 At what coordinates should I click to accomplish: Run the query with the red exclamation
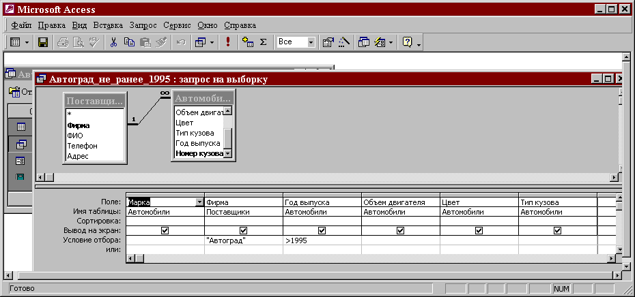click(x=228, y=42)
